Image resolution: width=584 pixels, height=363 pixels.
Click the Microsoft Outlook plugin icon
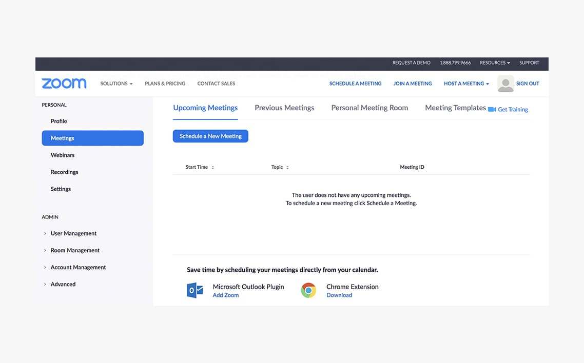(x=195, y=290)
